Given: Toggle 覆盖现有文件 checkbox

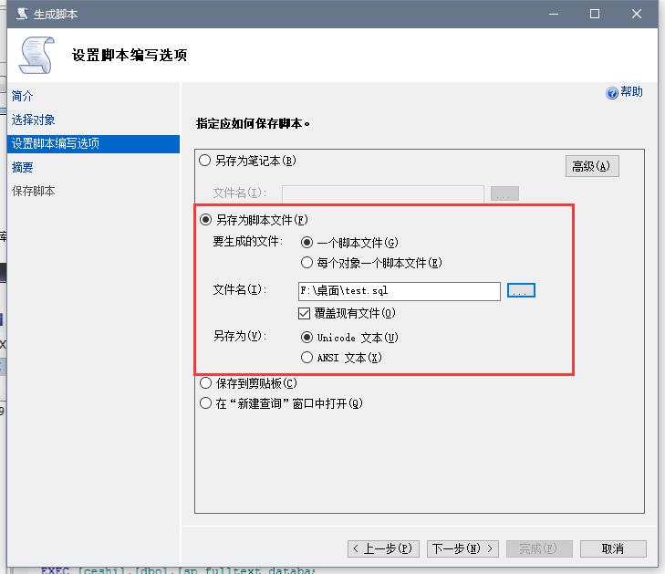Looking at the screenshot, I should click(x=306, y=313).
